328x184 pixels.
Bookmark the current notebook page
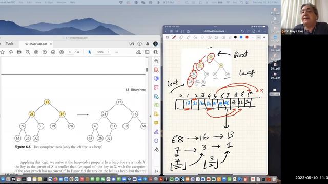coord(182,31)
